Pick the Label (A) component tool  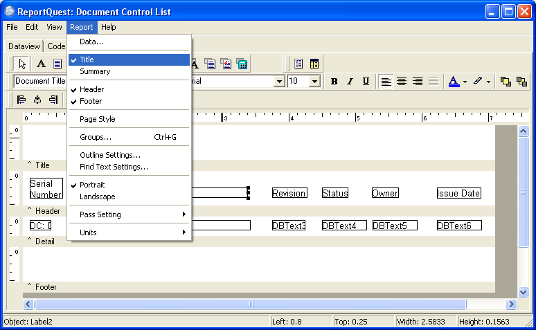click(x=41, y=64)
